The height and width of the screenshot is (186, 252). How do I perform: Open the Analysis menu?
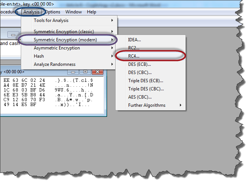(x=31, y=12)
